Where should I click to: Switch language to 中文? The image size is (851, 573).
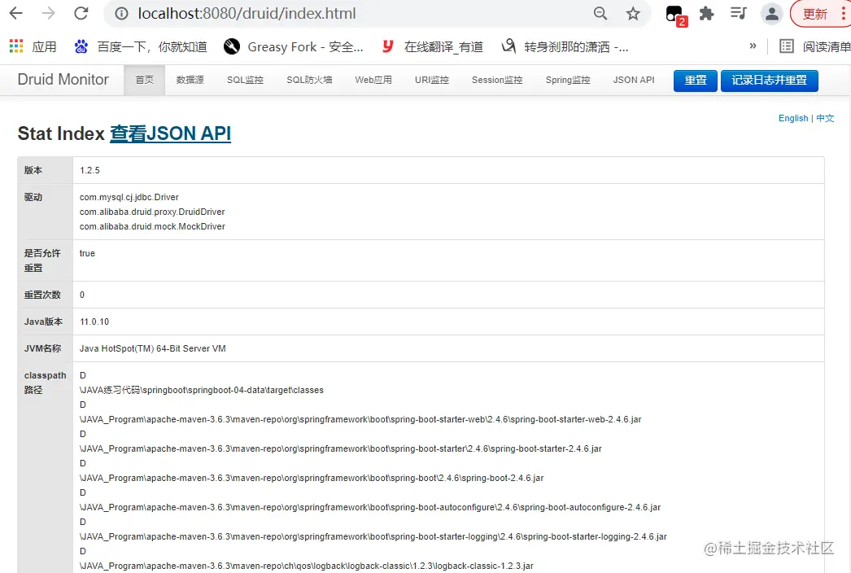tap(825, 118)
